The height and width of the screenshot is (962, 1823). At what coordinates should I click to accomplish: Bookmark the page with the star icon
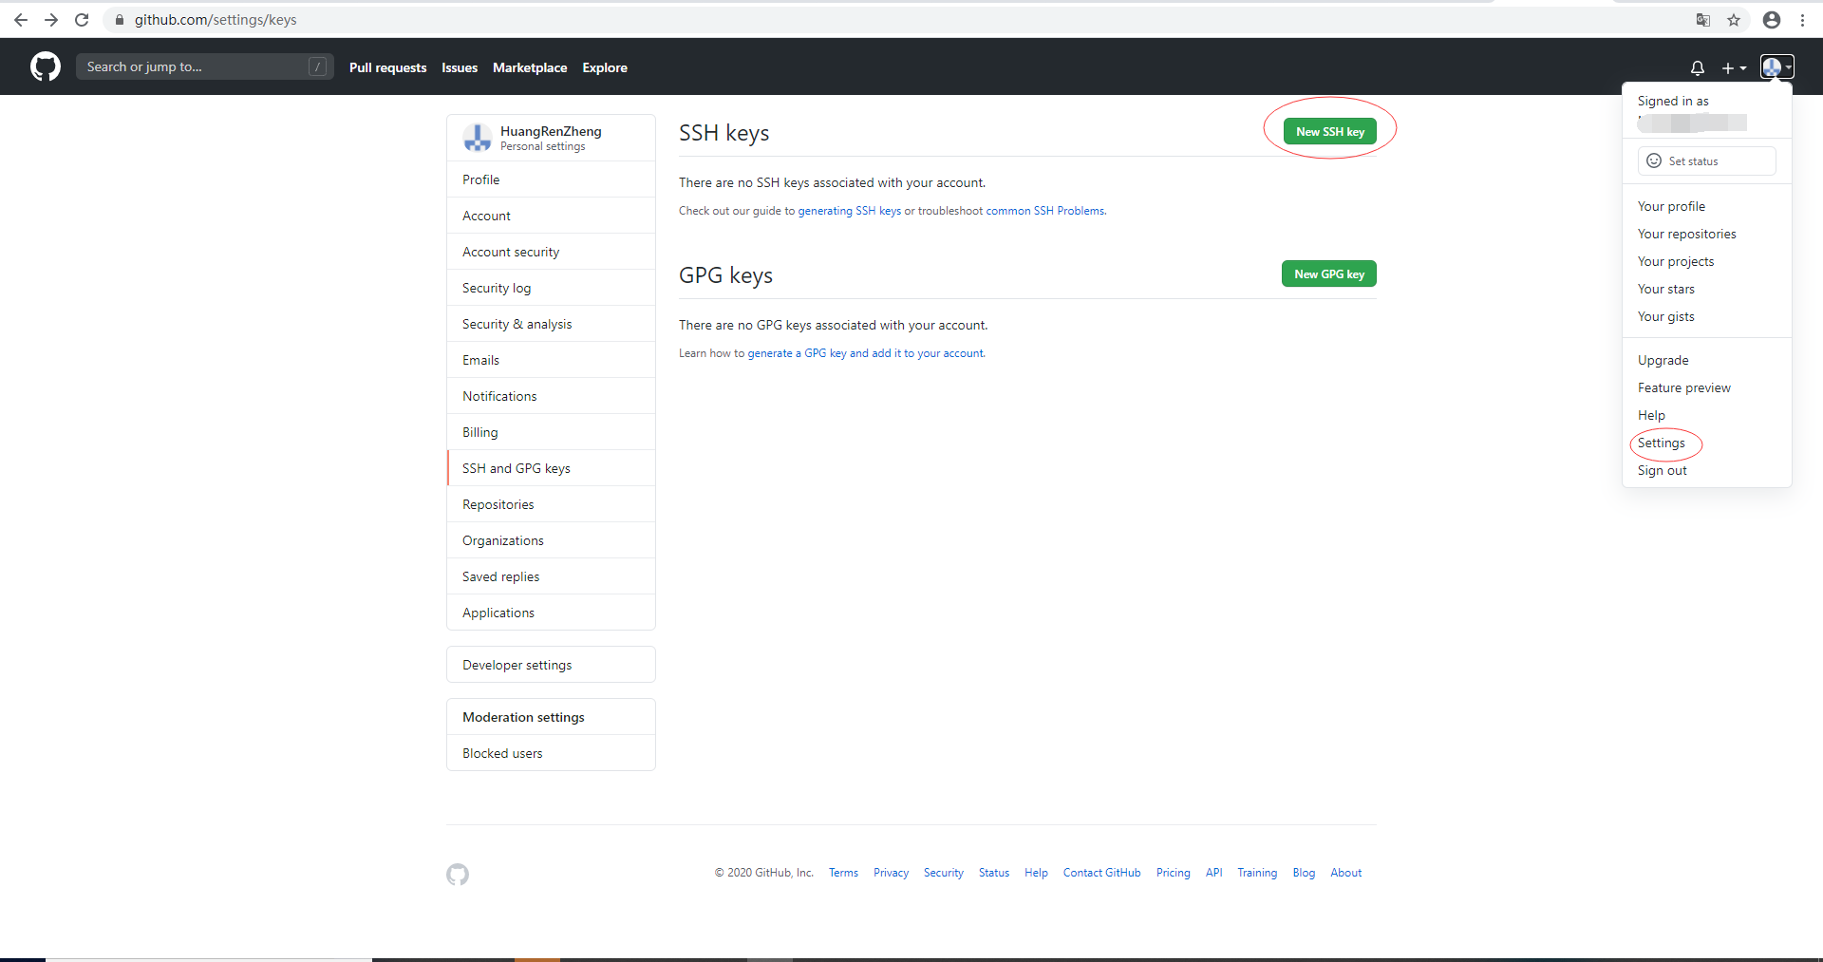(x=1735, y=19)
